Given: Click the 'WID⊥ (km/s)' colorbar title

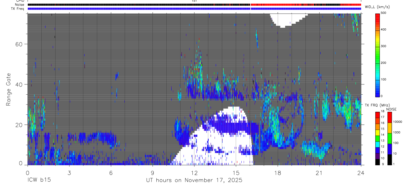Looking at the screenshot, I should (x=378, y=7).
